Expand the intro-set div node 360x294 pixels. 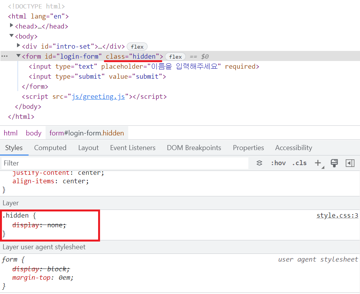pyautogui.click(x=19, y=46)
